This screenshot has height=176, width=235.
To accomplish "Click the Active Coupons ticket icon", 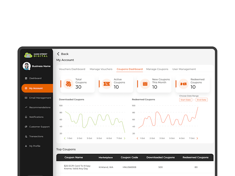I will [x=107, y=84].
